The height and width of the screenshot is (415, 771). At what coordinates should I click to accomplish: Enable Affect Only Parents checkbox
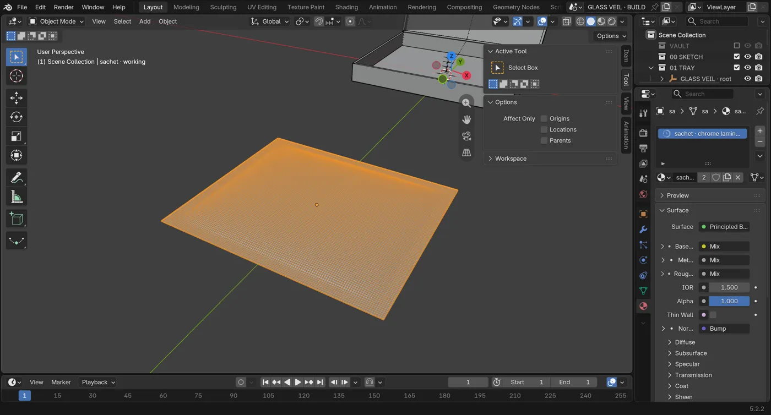544,140
